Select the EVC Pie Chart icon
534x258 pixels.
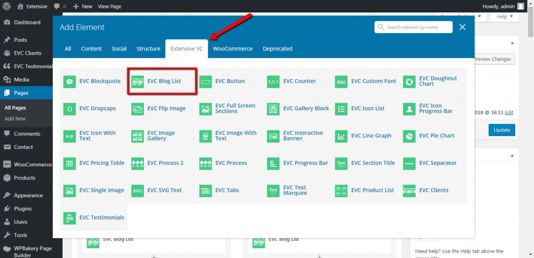pyautogui.click(x=409, y=136)
